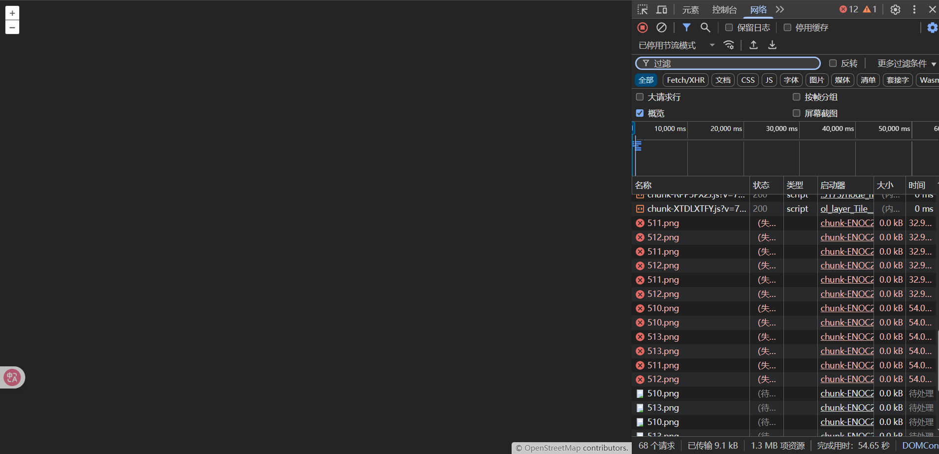Screen dimensions: 939x454
Task: Show more DevTools tabs chevron
Action: click(x=779, y=9)
